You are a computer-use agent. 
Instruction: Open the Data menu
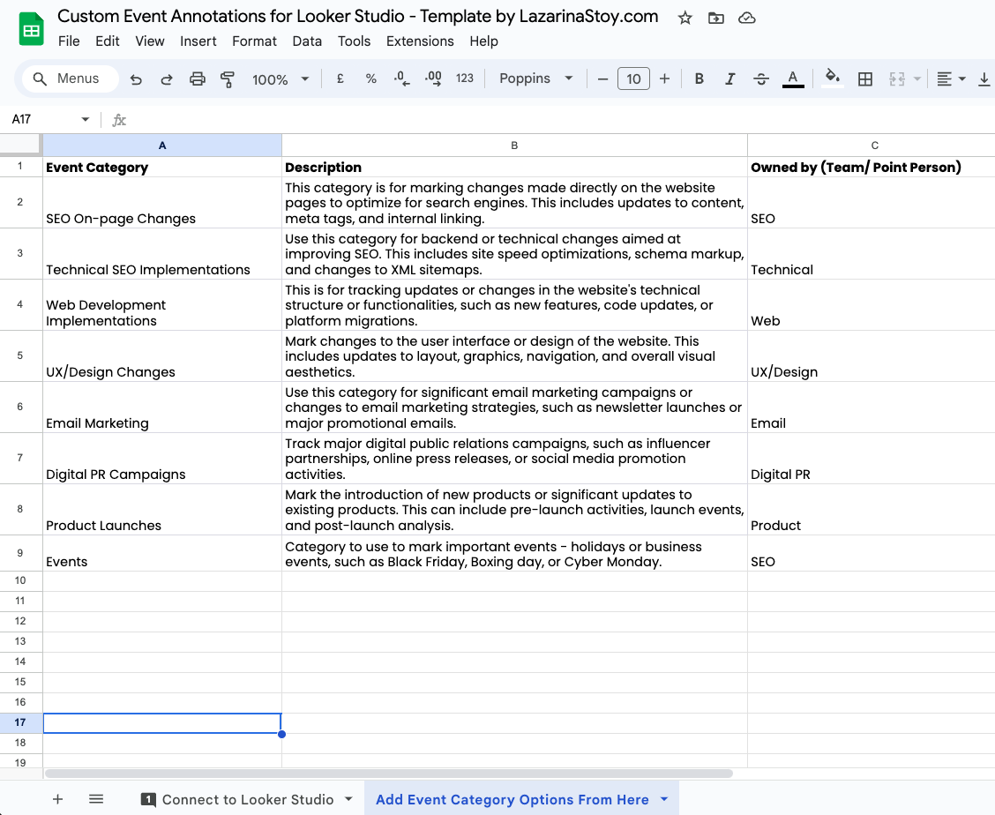tap(307, 41)
